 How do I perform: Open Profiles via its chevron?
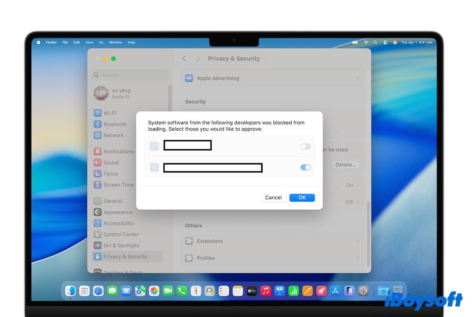(357, 258)
